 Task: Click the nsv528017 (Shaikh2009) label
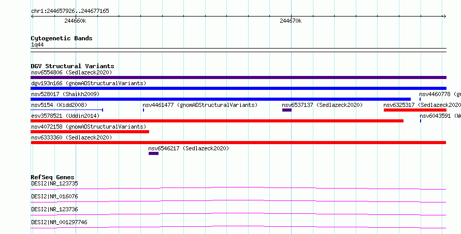[x=65, y=94]
